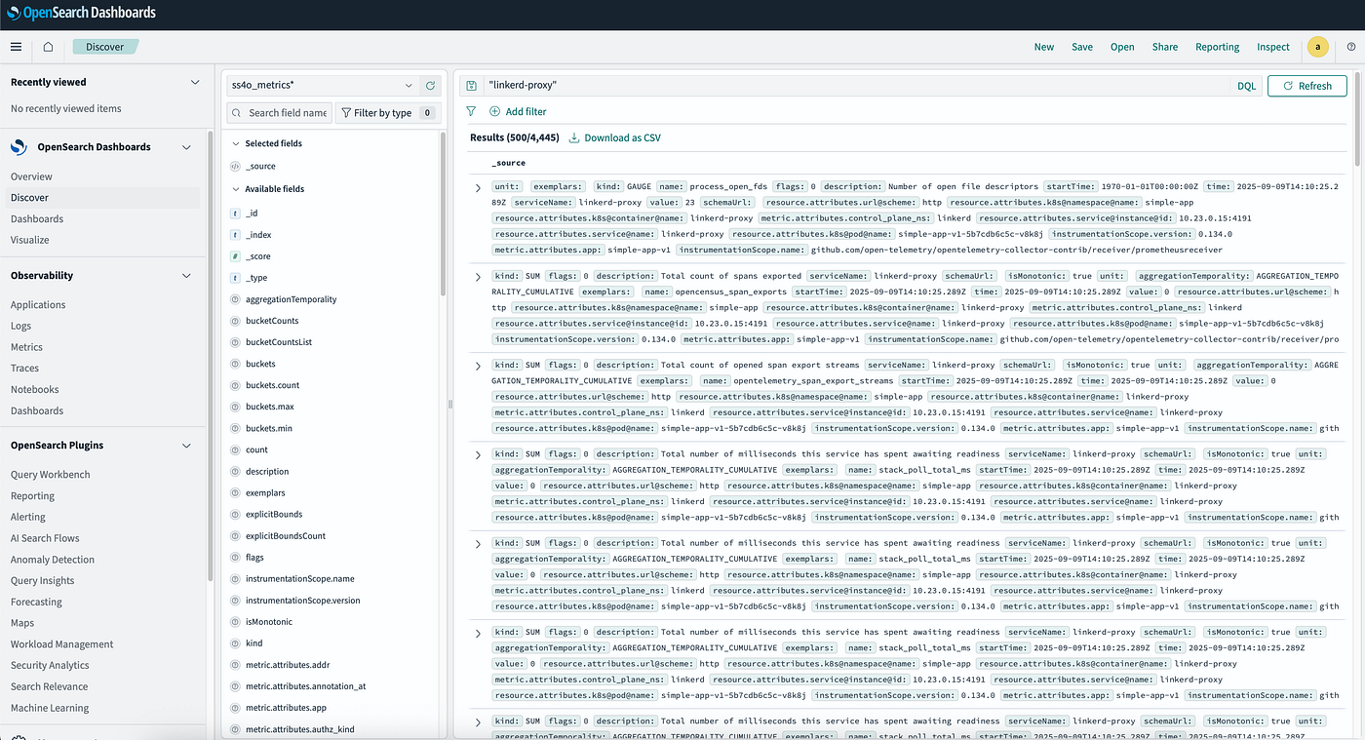Screen dimensions: 1365x740
Task: Click New in the top navigation
Action: coord(1044,47)
